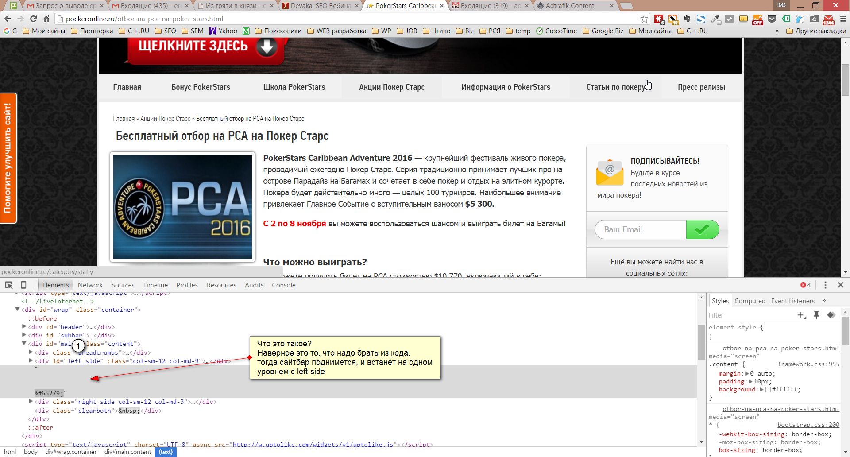Save page with the Pocket extension

[x=772, y=19]
